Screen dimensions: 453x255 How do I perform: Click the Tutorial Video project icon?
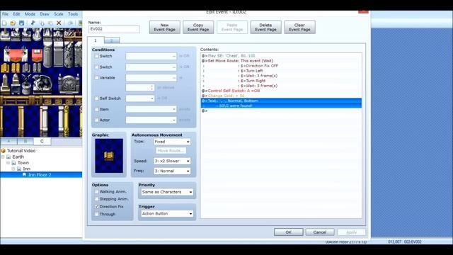(4, 151)
